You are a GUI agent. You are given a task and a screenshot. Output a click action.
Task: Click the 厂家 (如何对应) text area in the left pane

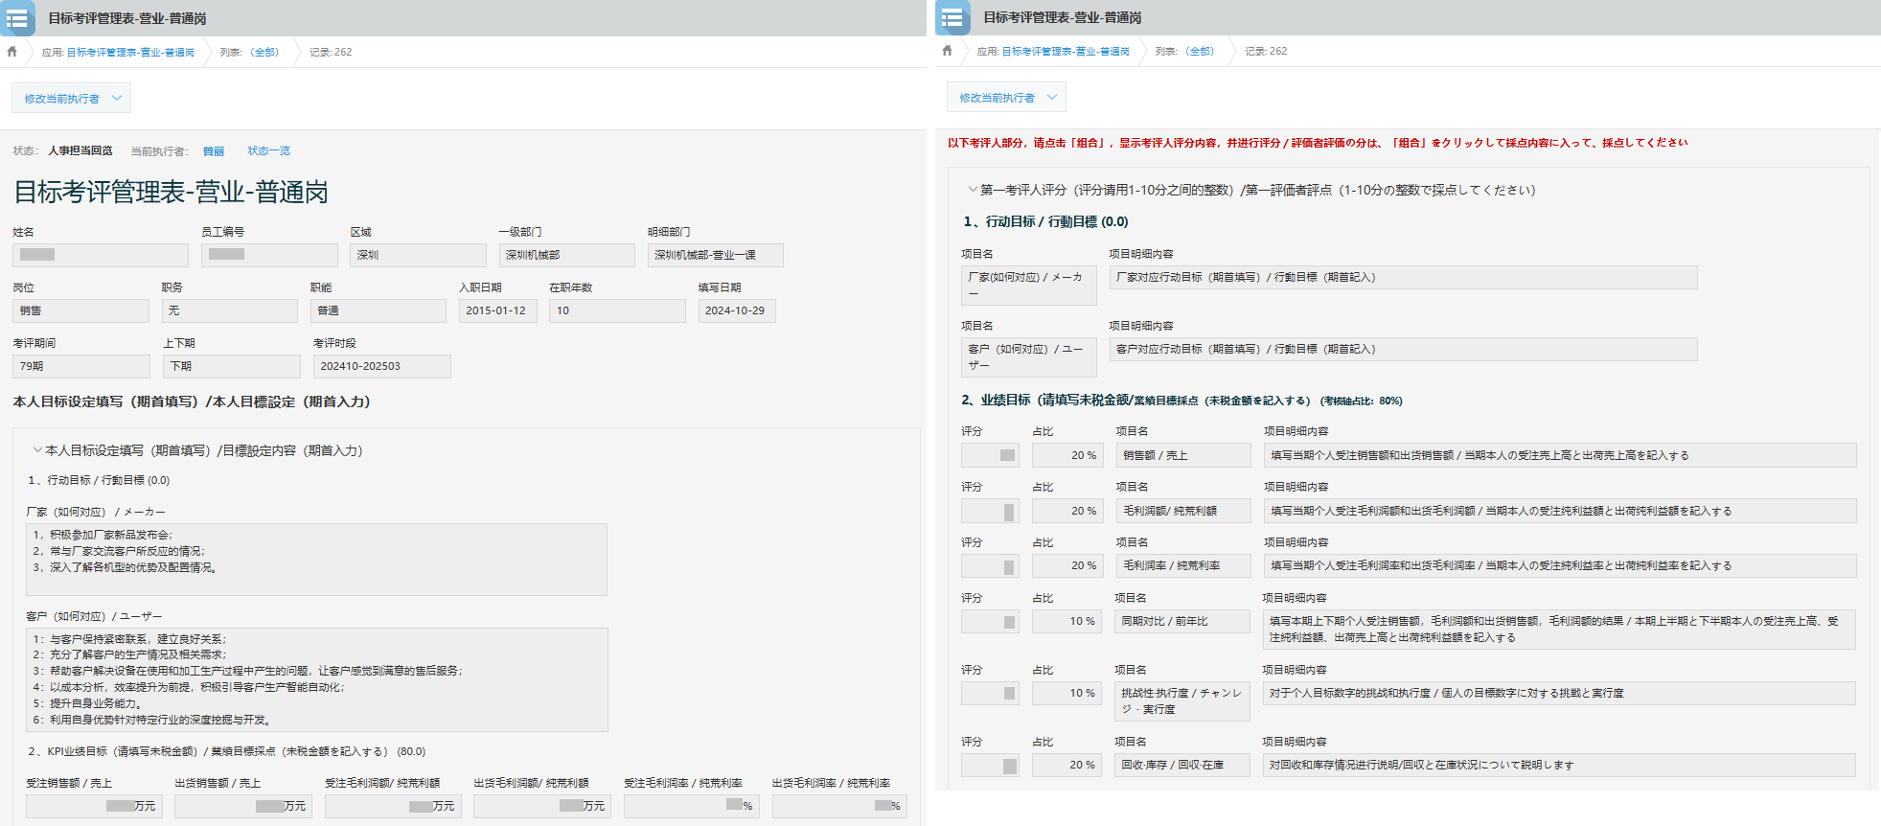[x=316, y=559]
